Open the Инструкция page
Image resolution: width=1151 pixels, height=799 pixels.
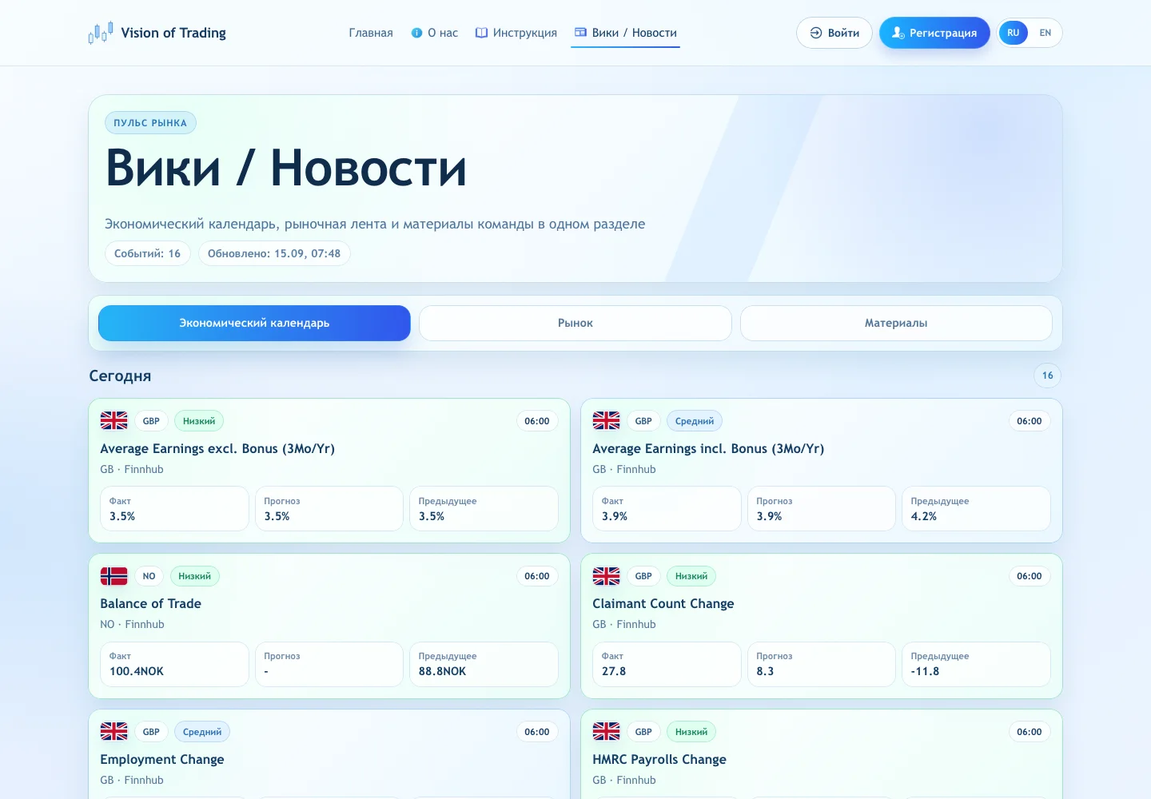[516, 33]
